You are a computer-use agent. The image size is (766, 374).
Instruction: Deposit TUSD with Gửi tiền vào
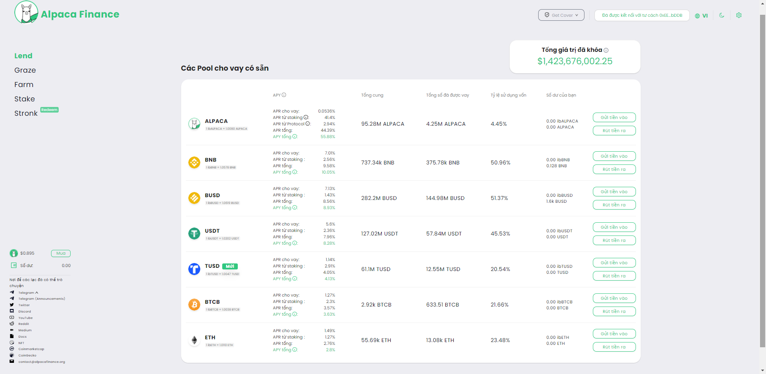[614, 263]
